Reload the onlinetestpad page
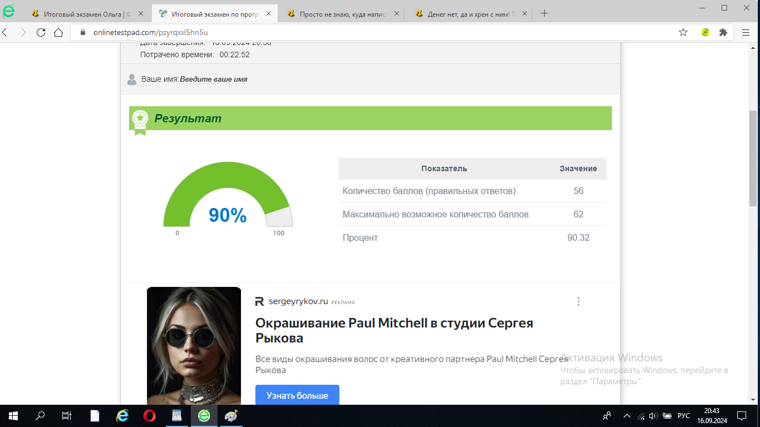 [41, 32]
